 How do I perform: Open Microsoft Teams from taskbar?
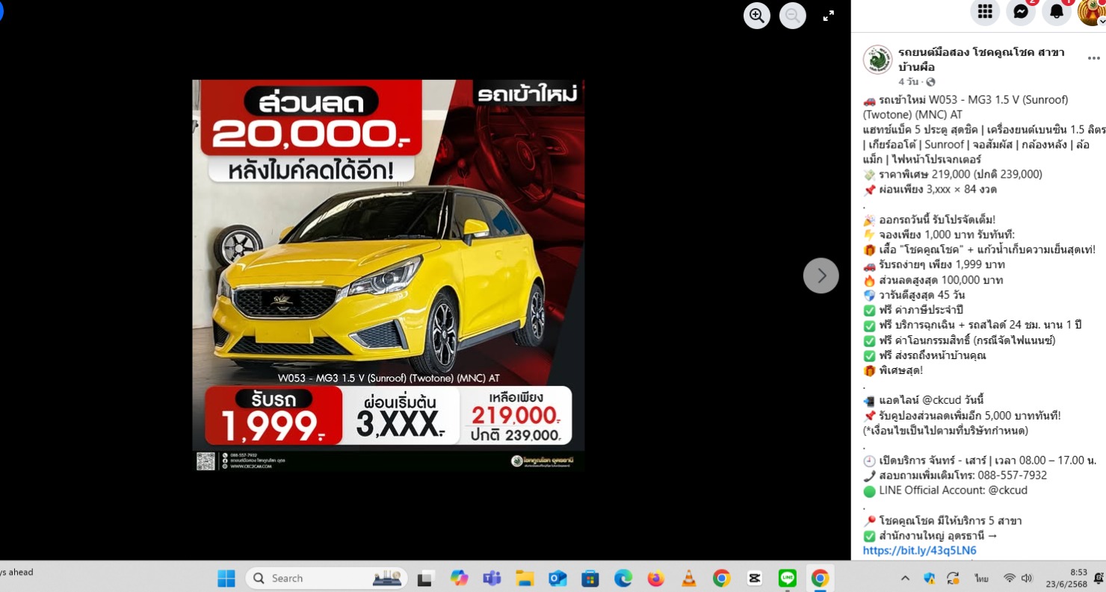492,579
